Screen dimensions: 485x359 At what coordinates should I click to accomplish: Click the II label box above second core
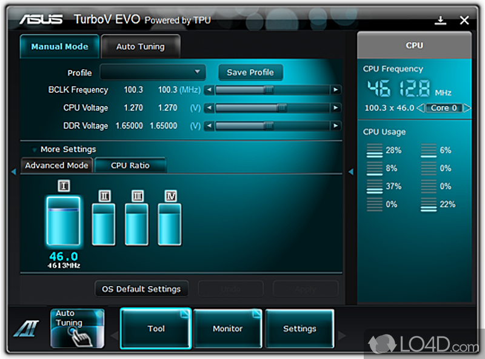click(x=104, y=196)
